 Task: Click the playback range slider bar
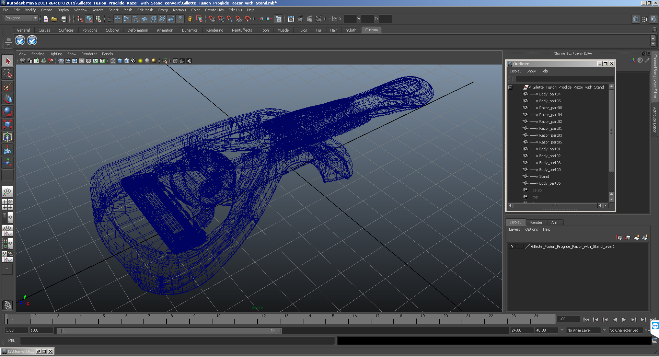[x=169, y=331]
